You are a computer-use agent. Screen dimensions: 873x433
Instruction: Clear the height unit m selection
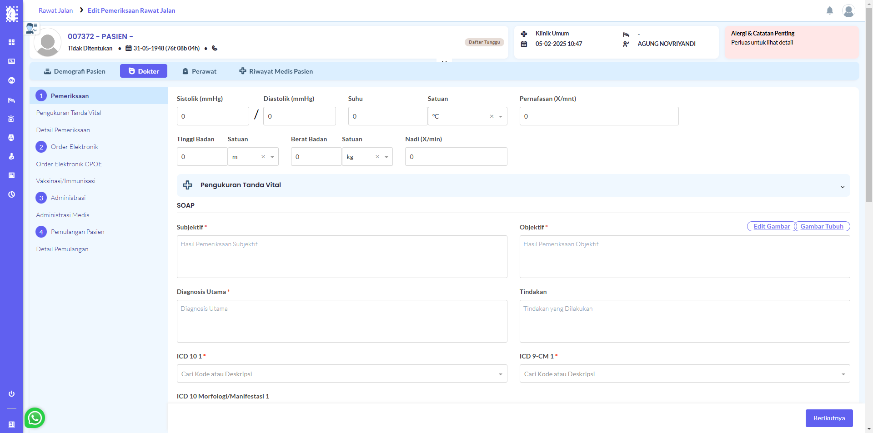[x=263, y=157]
